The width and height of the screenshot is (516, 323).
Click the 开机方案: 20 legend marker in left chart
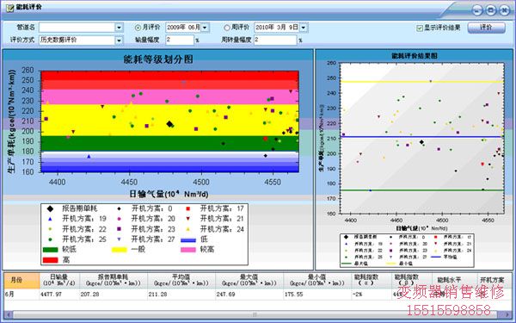[120, 219]
